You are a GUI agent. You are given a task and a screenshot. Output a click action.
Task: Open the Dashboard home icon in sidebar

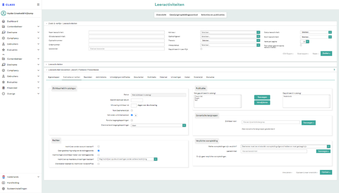tap(4, 21)
